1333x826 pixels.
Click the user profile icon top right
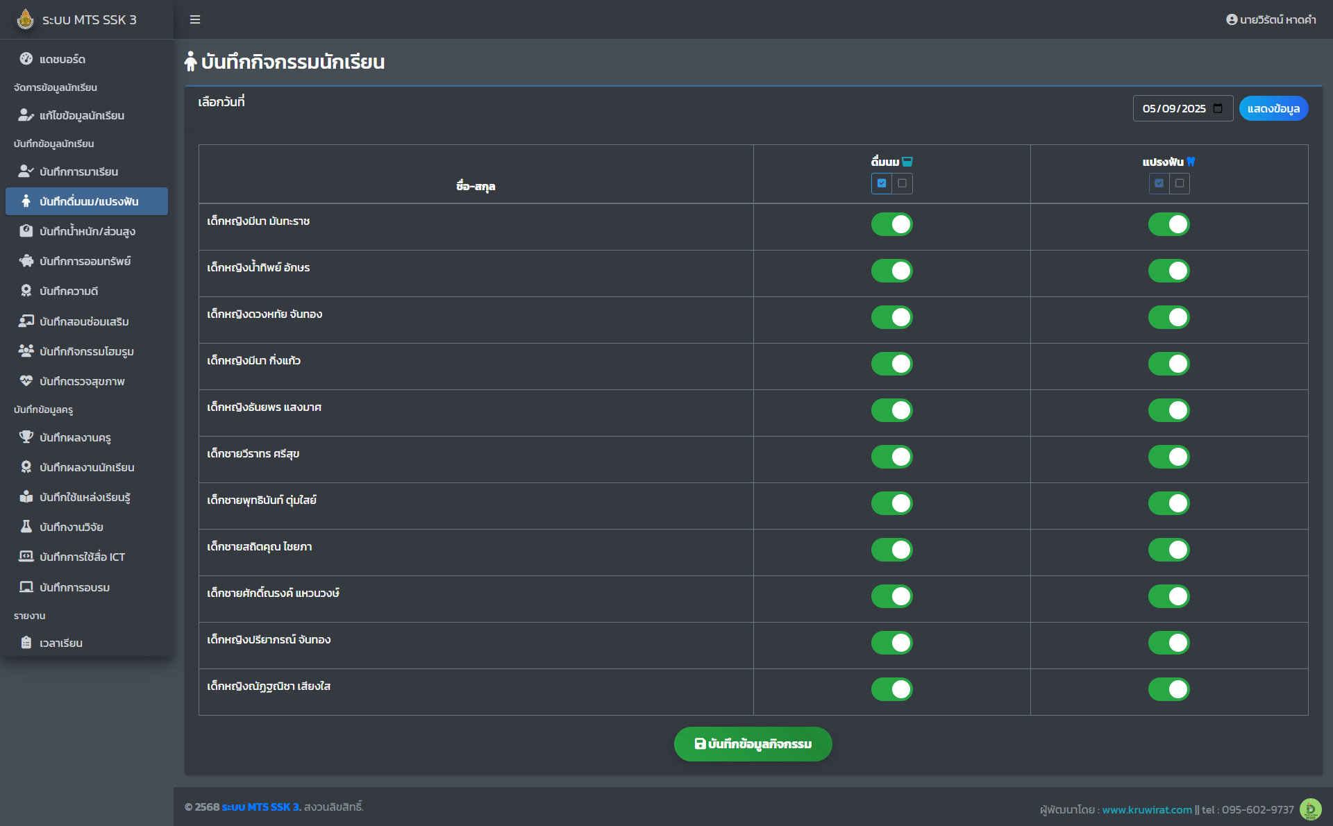click(x=1231, y=19)
